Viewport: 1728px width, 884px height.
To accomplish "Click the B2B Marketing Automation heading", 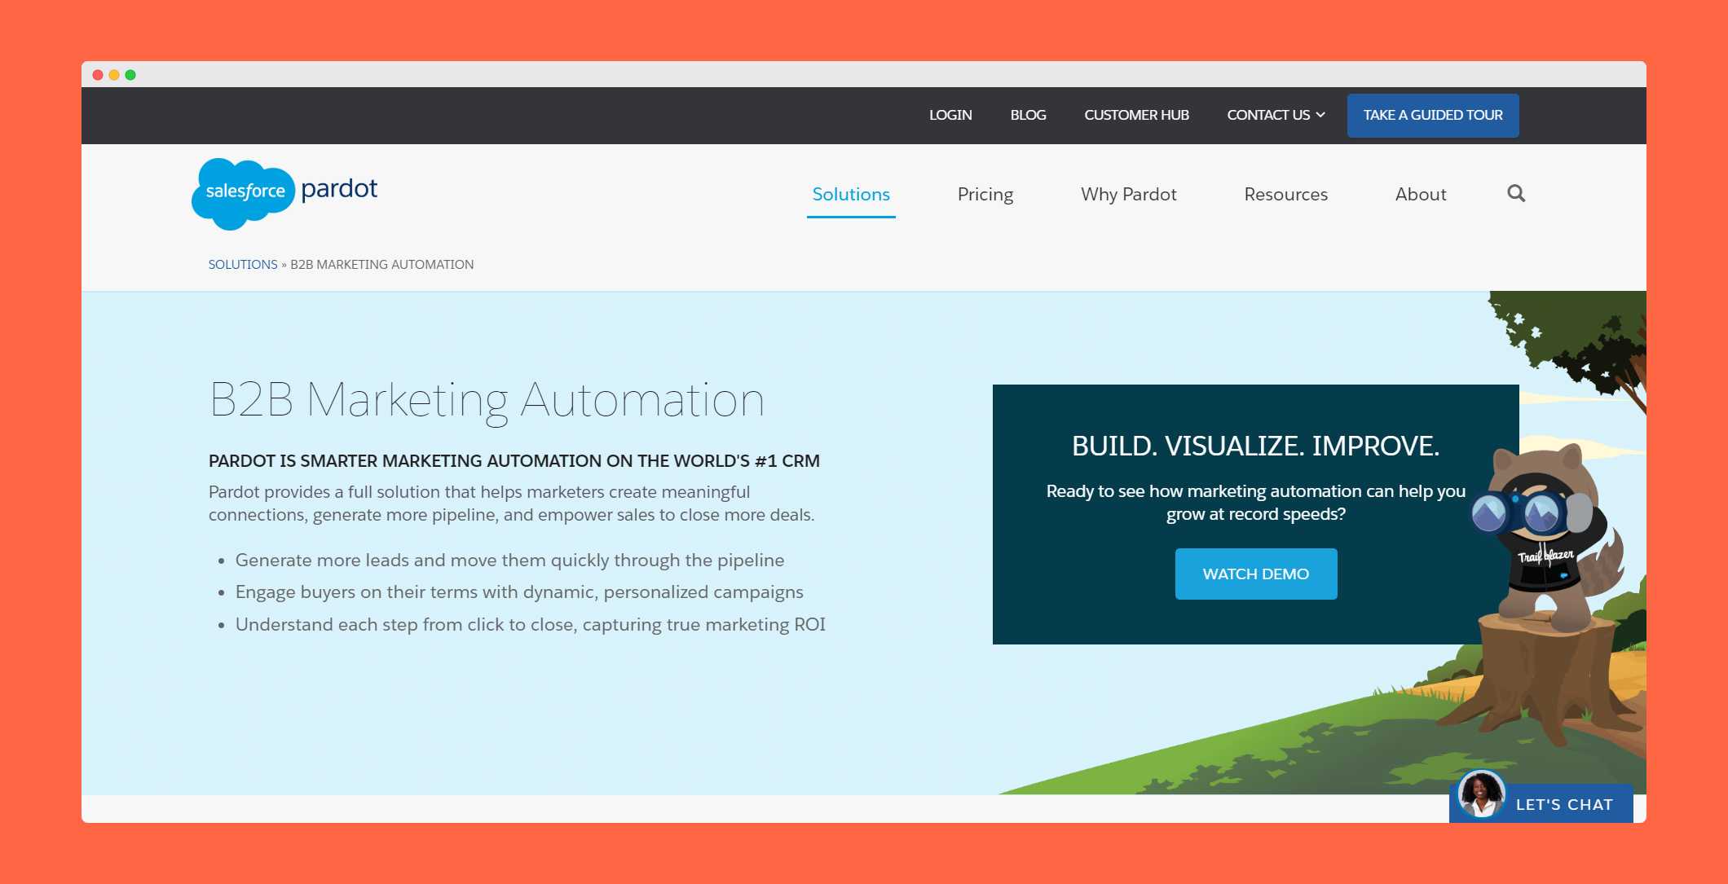I will (x=487, y=401).
